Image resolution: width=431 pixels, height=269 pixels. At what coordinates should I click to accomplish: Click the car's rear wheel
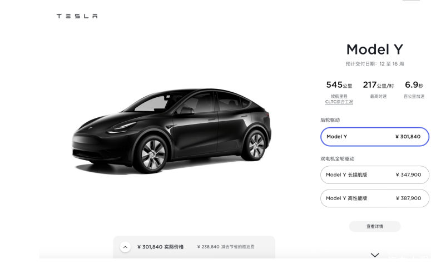tap(256, 146)
